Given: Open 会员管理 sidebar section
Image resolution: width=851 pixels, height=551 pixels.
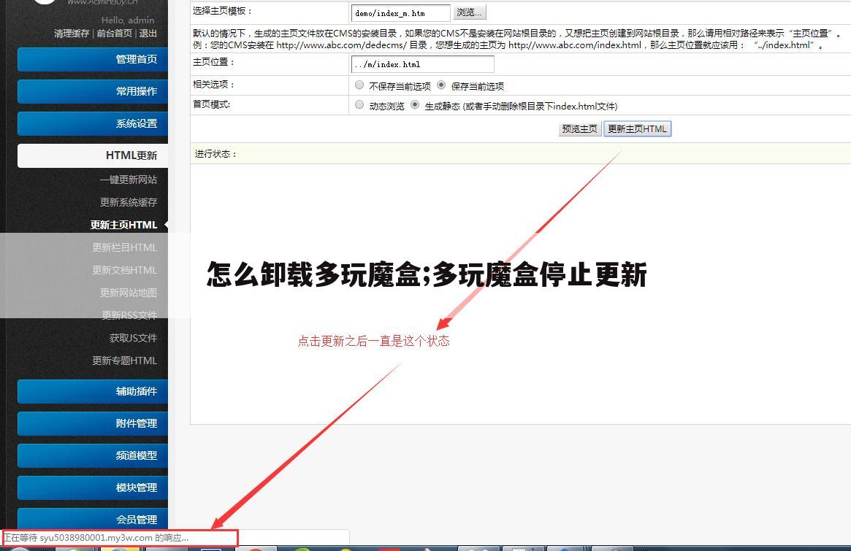Looking at the screenshot, I should (x=93, y=518).
